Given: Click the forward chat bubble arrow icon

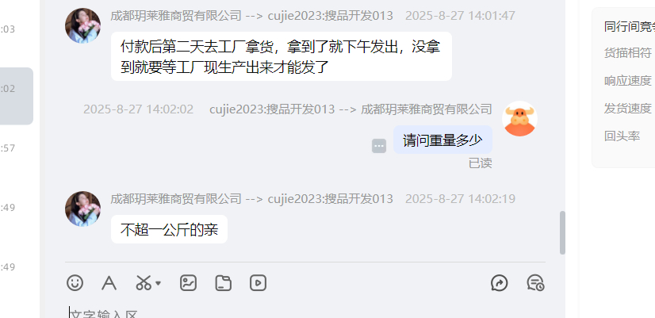Looking at the screenshot, I should (x=500, y=283).
